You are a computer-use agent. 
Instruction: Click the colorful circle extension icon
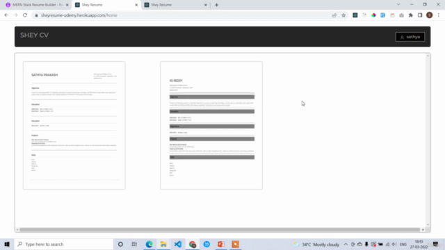coord(373,15)
